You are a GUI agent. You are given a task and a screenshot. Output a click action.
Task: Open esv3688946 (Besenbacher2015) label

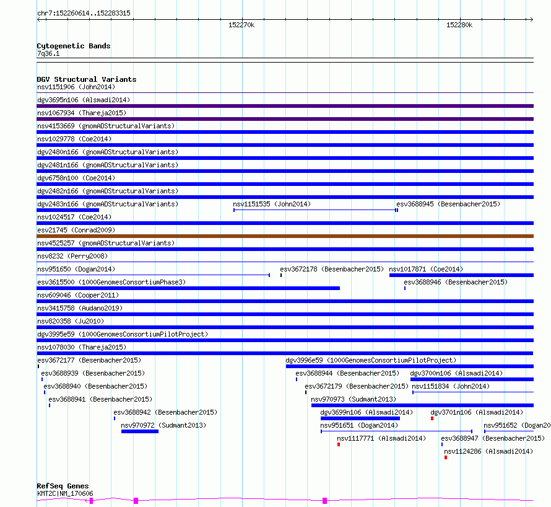456,282
